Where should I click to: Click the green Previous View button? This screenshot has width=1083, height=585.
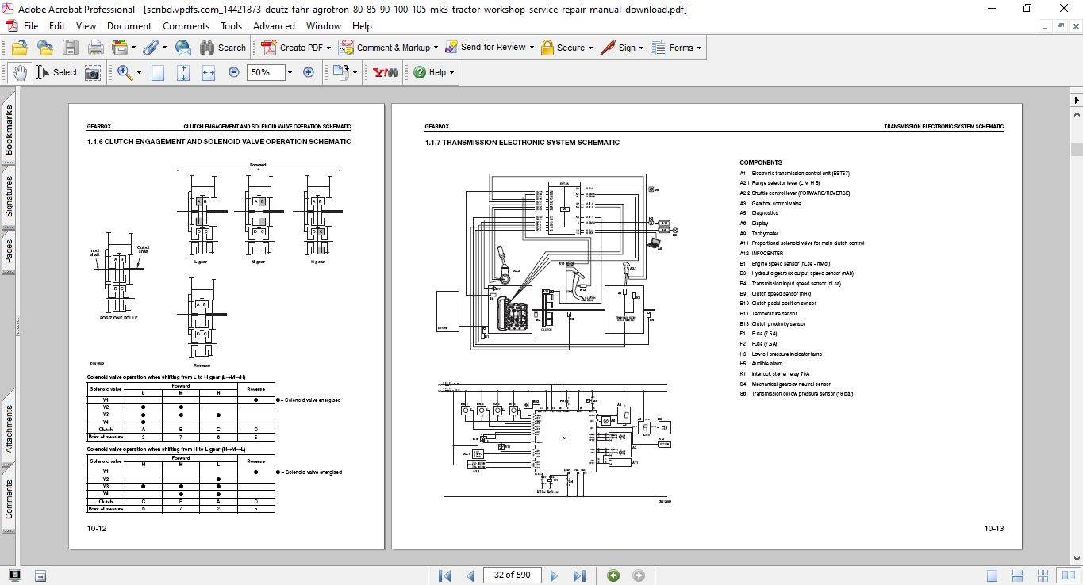pos(613,575)
